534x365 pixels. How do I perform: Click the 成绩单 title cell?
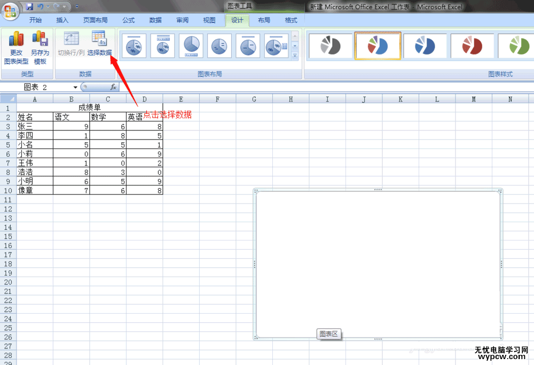coord(90,108)
